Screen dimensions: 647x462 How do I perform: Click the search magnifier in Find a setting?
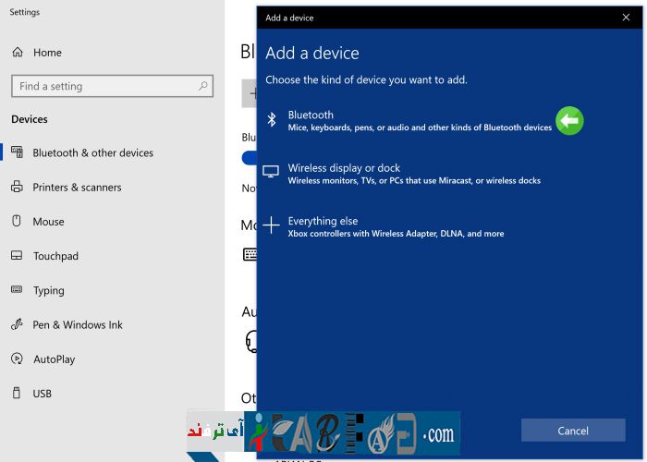(203, 86)
